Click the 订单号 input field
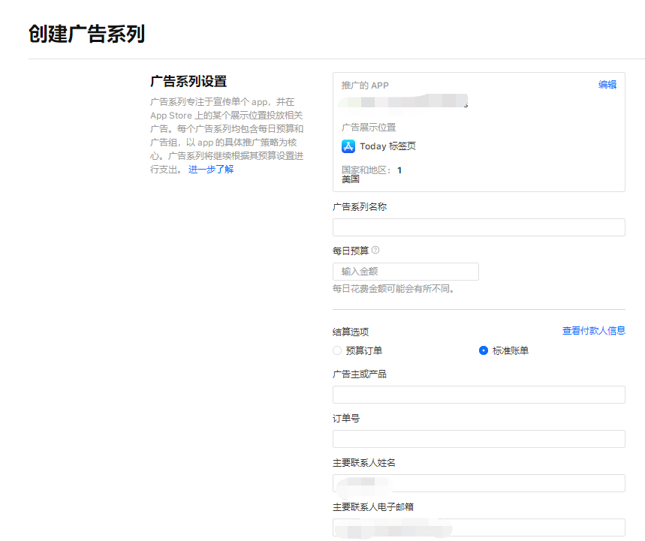 (x=479, y=439)
